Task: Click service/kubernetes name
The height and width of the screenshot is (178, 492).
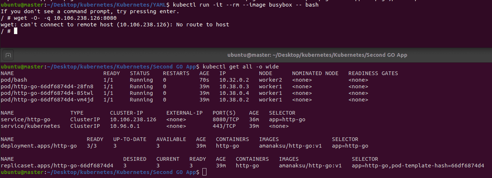Action: [x=31, y=126]
